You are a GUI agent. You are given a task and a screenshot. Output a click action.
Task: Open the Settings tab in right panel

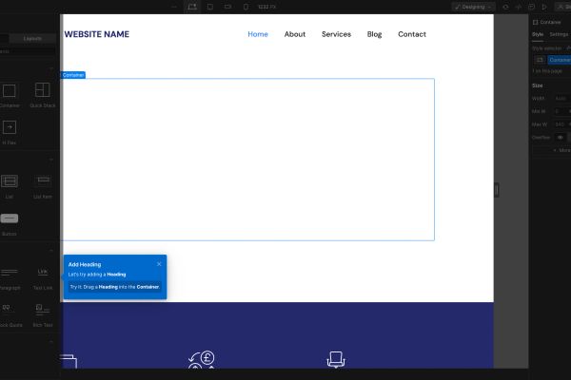(559, 34)
